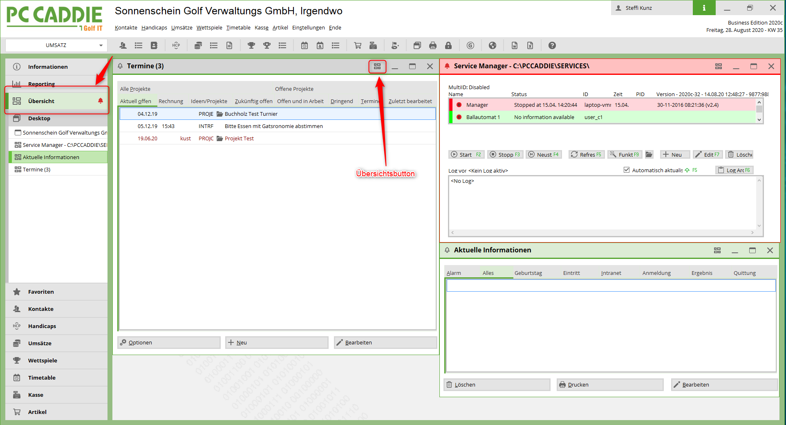
Task: Click the green info button in title bar
Action: coord(704,8)
